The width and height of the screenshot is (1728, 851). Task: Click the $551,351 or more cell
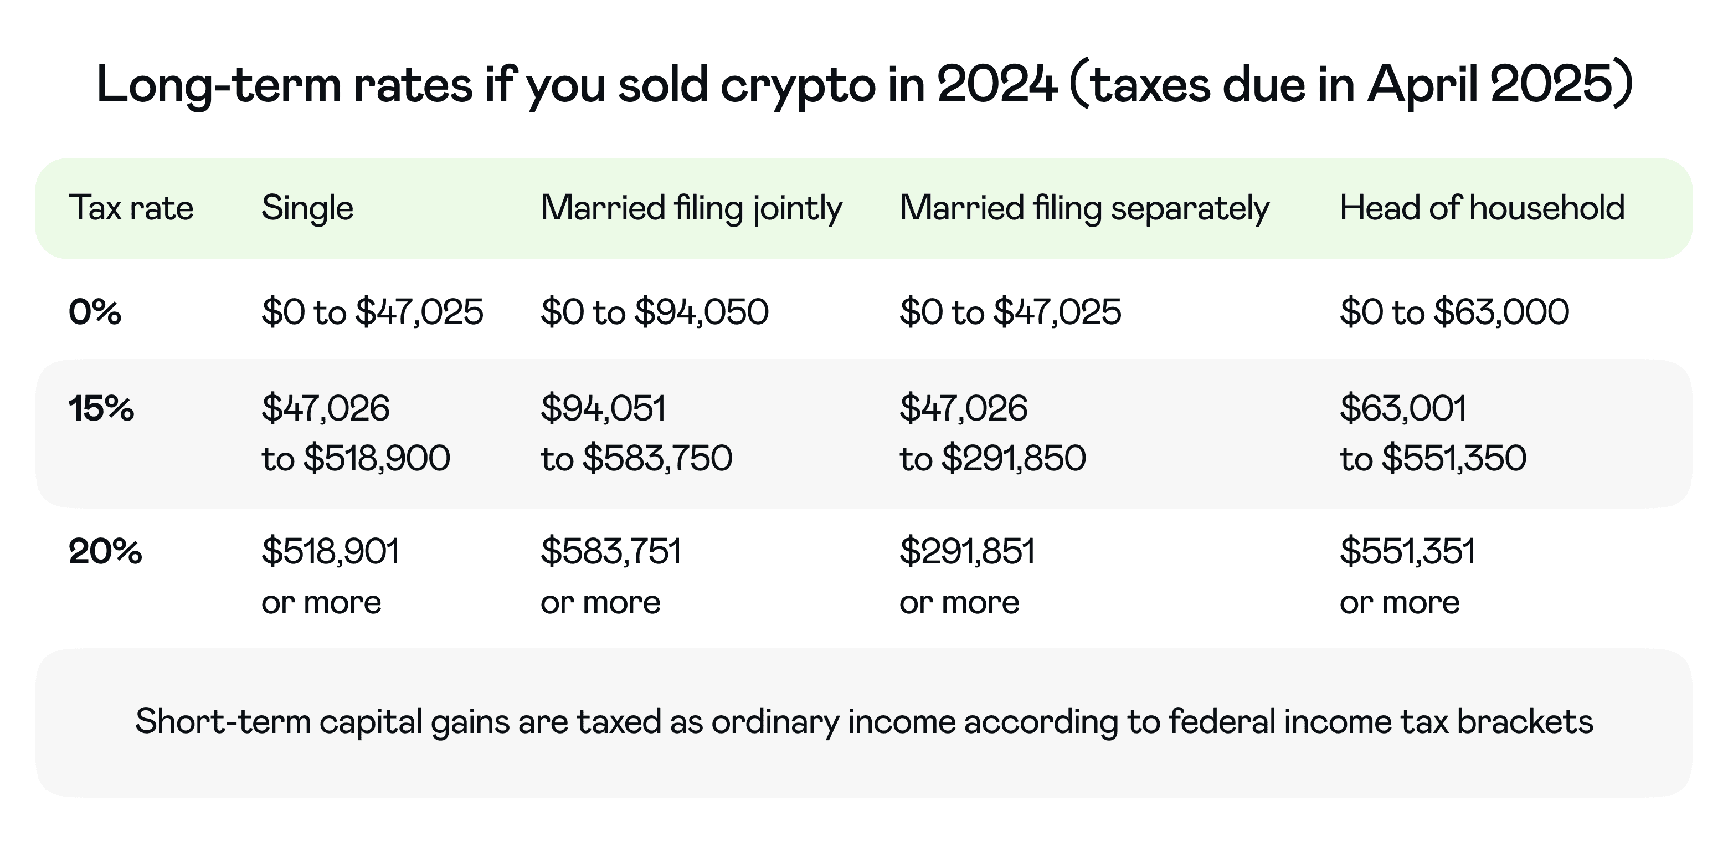point(1407,577)
